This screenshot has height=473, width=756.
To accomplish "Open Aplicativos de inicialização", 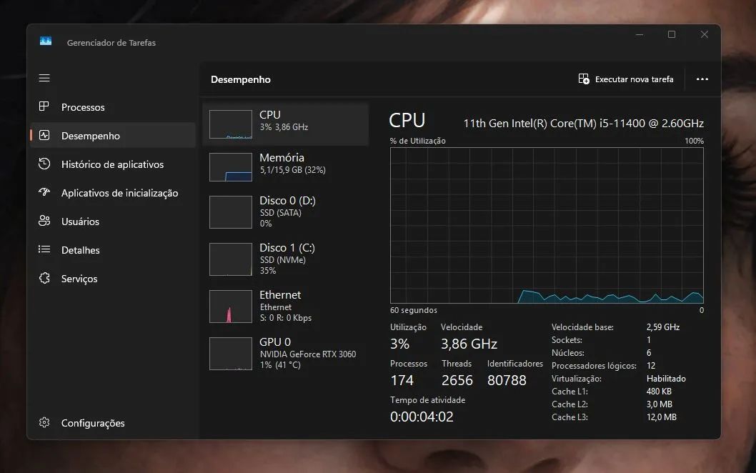I will (x=113, y=192).
